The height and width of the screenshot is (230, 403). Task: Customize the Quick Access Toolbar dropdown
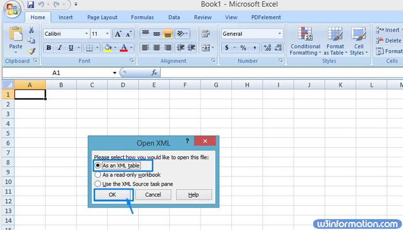pos(76,5)
